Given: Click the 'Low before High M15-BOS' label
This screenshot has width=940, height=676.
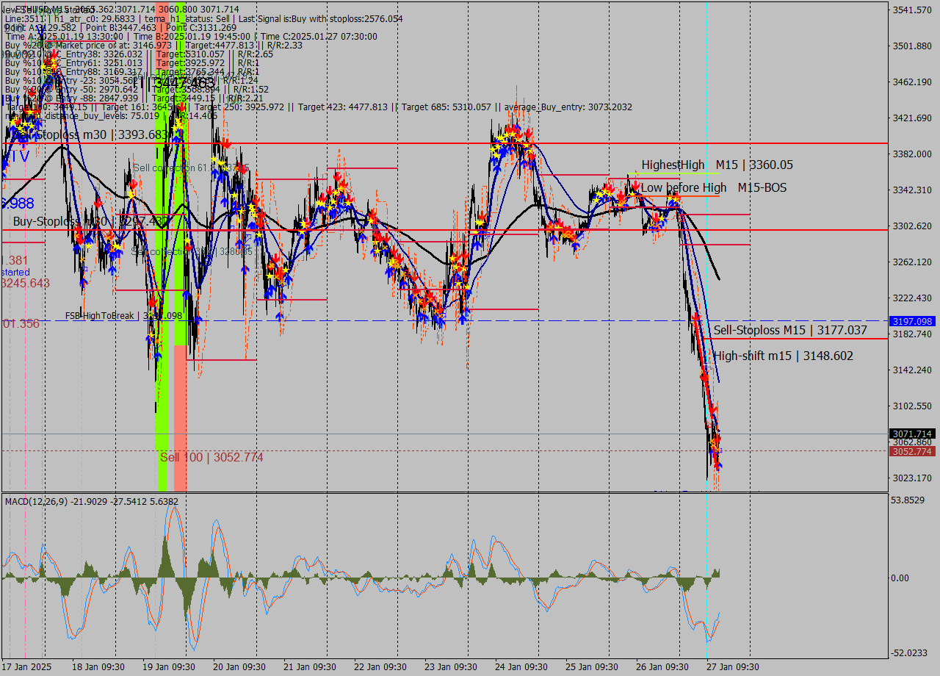Looking at the screenshot, I should tap(714, 188).
